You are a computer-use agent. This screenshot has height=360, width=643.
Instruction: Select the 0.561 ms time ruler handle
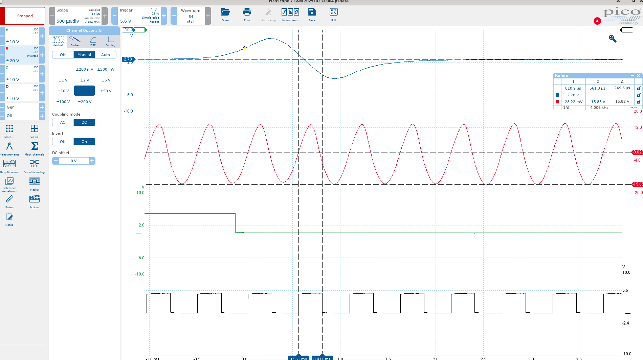[x=298, y=358]
